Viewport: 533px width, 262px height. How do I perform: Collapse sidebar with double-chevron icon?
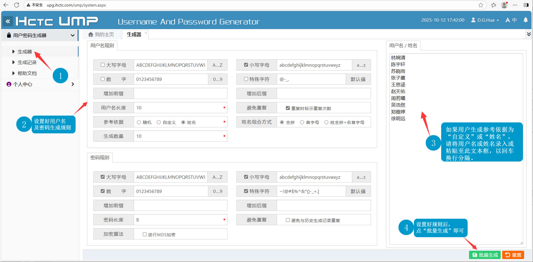8,21
